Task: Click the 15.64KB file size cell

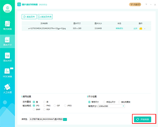Action: pyautogui.click(x=98, y=28)
